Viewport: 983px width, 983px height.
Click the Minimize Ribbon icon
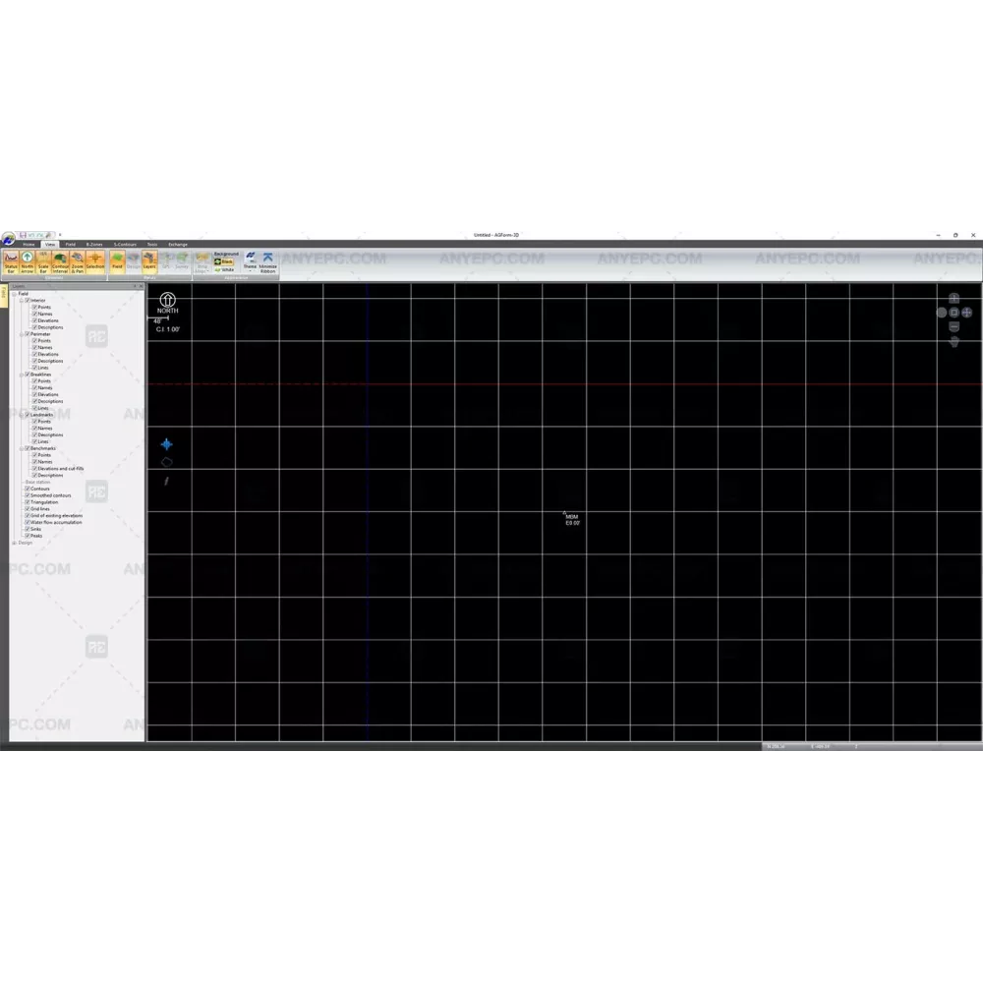coord(267,261)
